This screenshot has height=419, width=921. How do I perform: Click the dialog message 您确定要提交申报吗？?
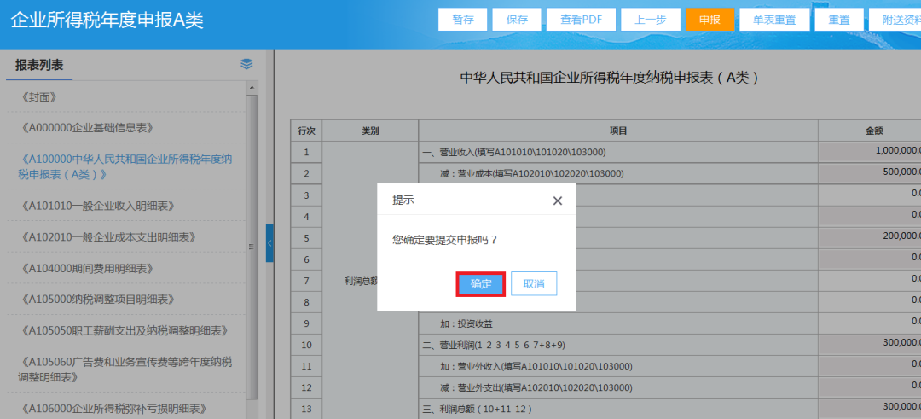(444, 240)
